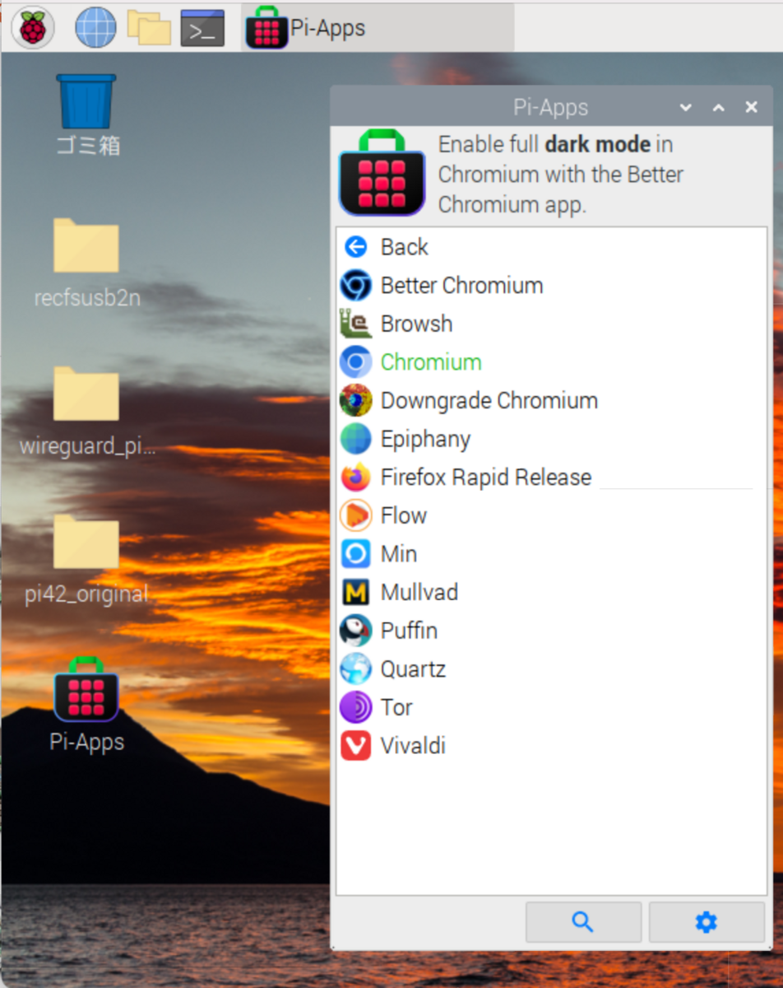Open the Raspberry Pi main menu
Screen dimensions: 783x988
click(33, 27)
